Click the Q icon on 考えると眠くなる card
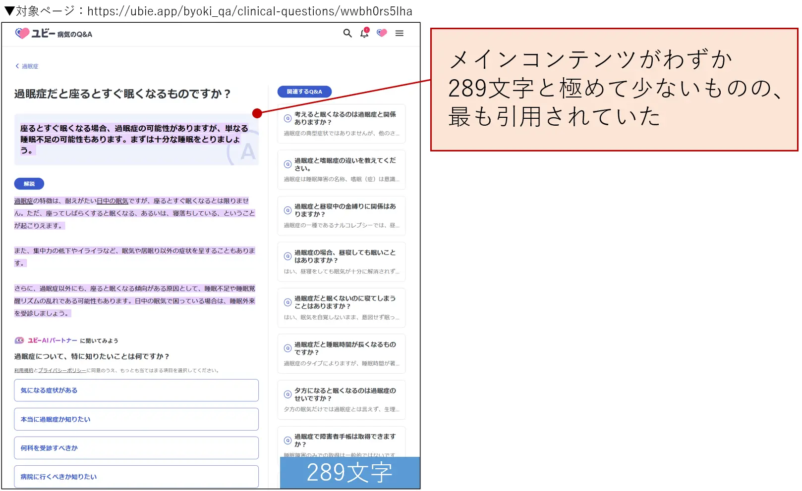 click(x=287, y=118)
